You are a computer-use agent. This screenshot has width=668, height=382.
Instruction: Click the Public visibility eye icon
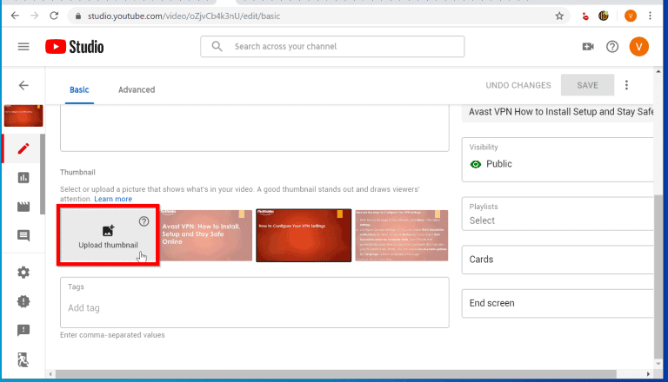coord(476,164)
